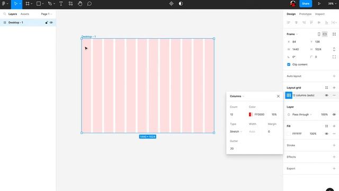Click Align right icon
This screenshot has width=339, height=191.
click(304, 22)
